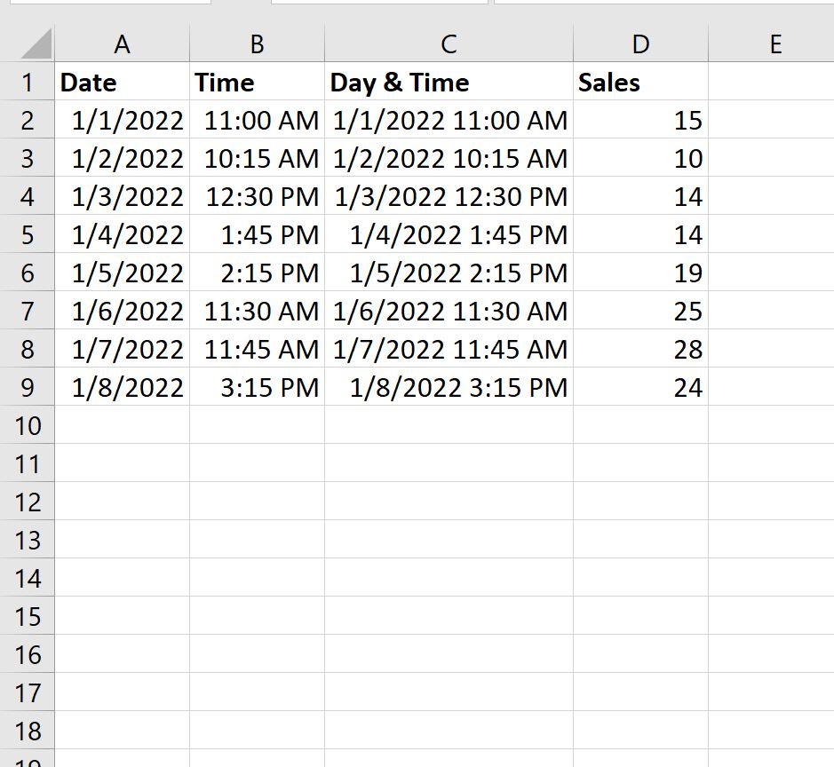Select column C header
The height and width of the screenshot is (767, 834).
pos(449,43)
